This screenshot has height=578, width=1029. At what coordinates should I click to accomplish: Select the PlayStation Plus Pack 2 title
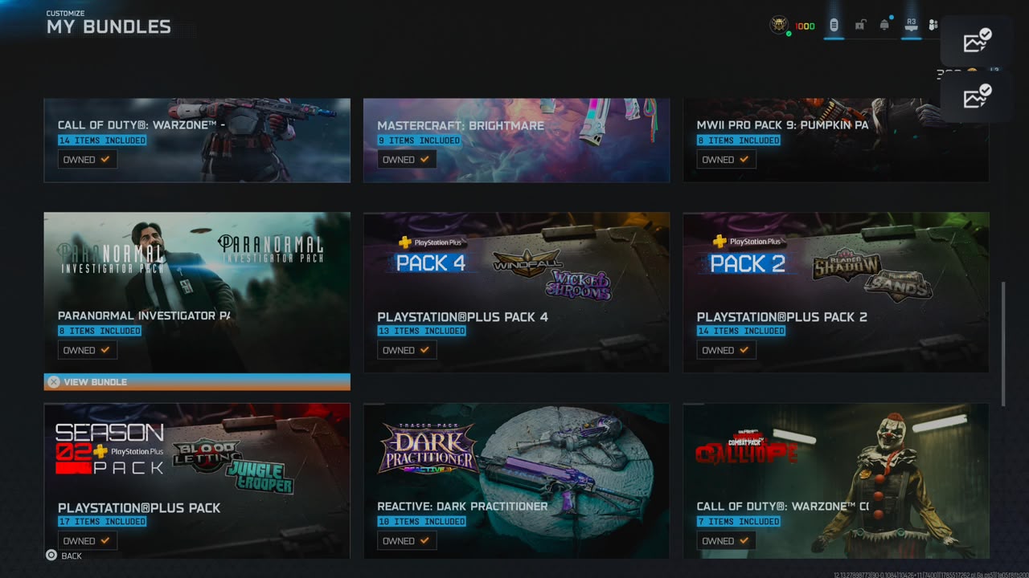point(782,317)
